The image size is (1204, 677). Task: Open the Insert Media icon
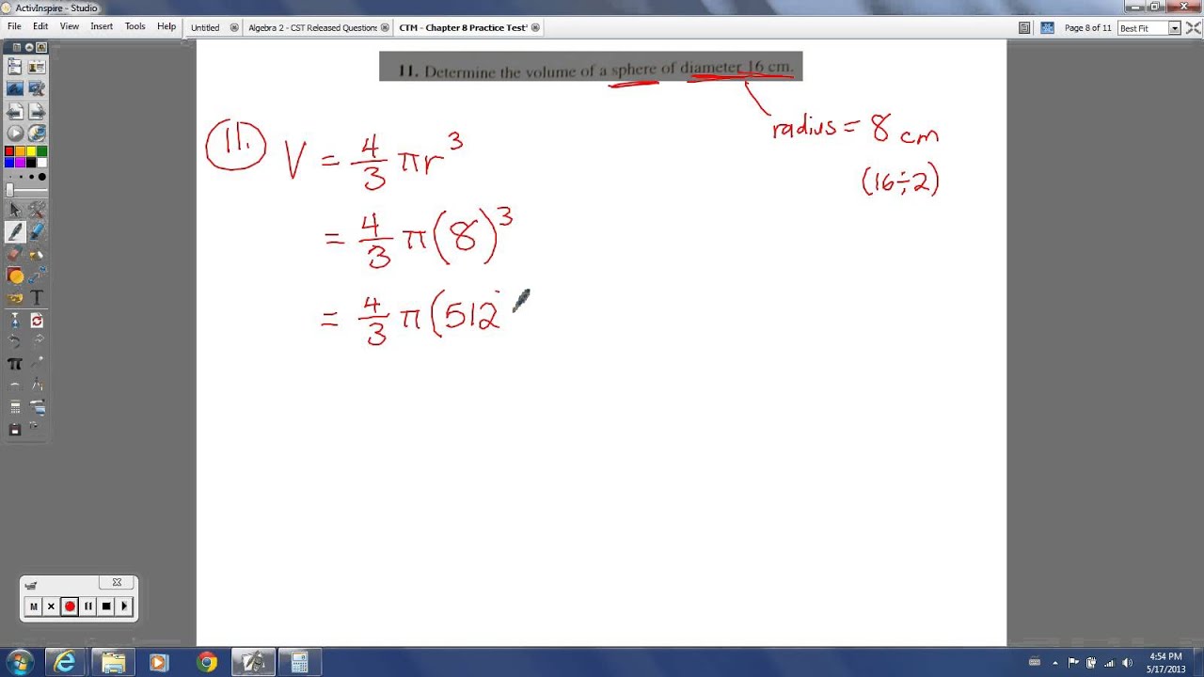click(15, 298)
